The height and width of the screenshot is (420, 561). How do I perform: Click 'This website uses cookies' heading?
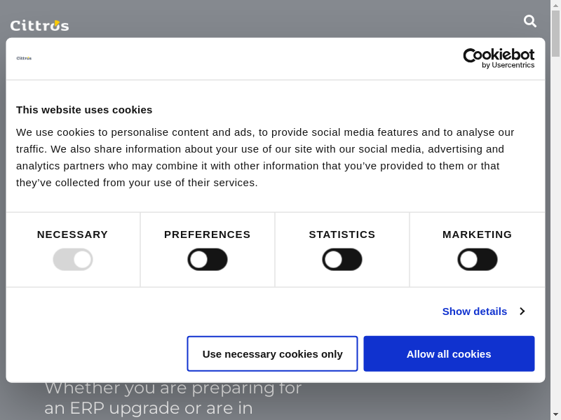[x=84, y=110]
